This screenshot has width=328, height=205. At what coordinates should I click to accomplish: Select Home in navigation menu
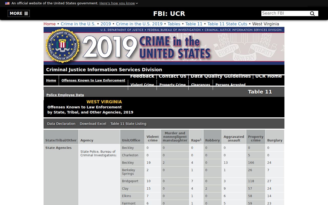click(x=51, y=80)
